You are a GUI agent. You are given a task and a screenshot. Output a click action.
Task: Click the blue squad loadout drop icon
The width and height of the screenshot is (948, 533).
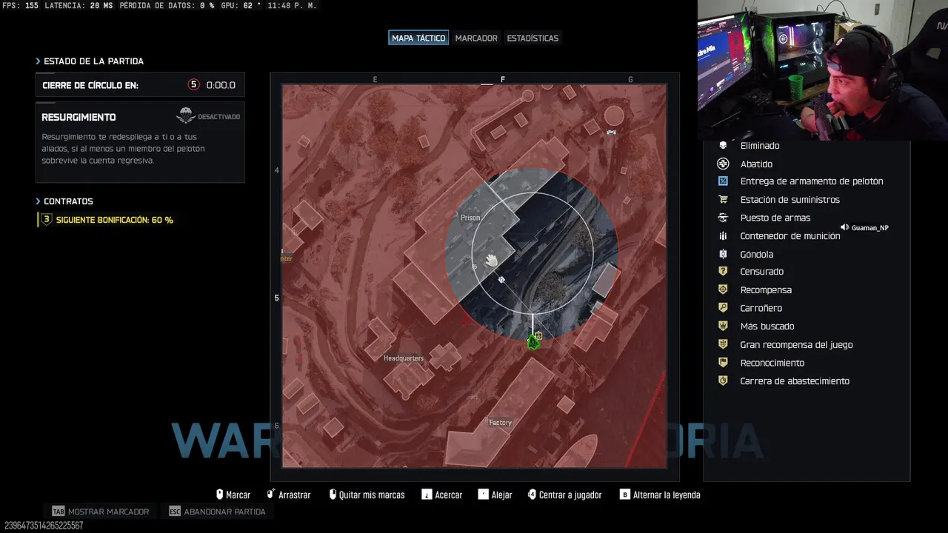723,181
